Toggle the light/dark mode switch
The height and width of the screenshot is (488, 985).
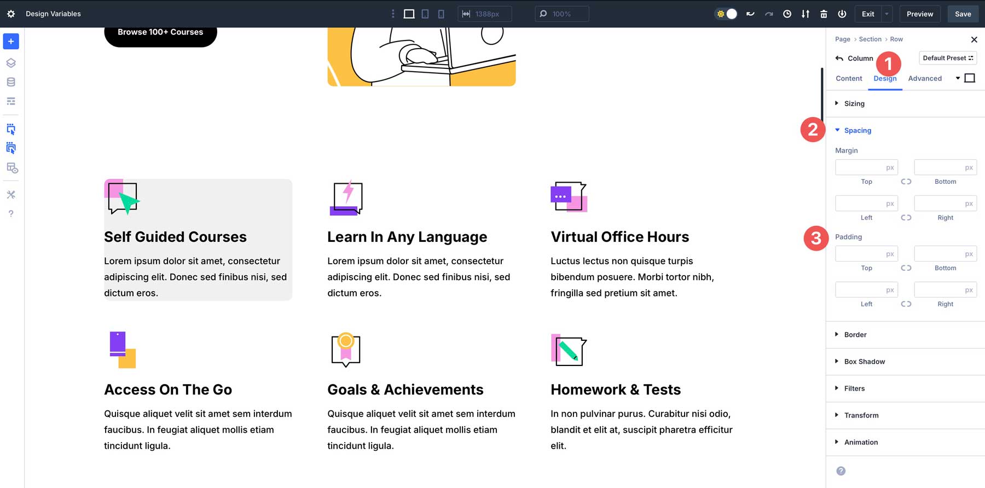pos(727,14)
